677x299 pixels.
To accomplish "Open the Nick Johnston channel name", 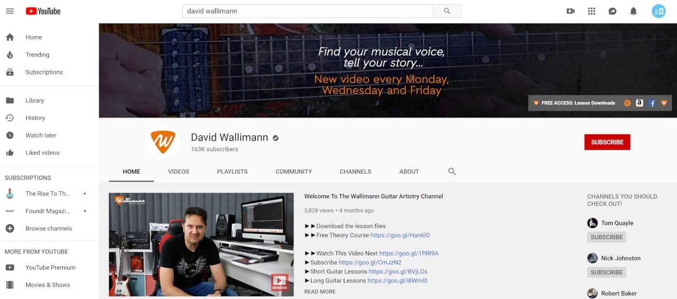I will coord(620,258).
